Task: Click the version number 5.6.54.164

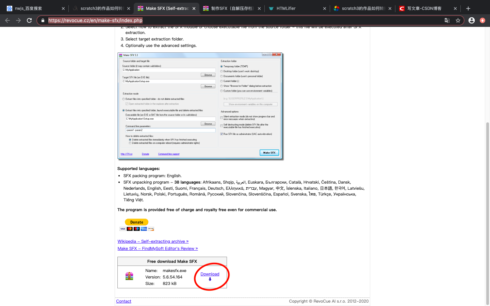Action: pyautogui.click(x=173, y=277)
